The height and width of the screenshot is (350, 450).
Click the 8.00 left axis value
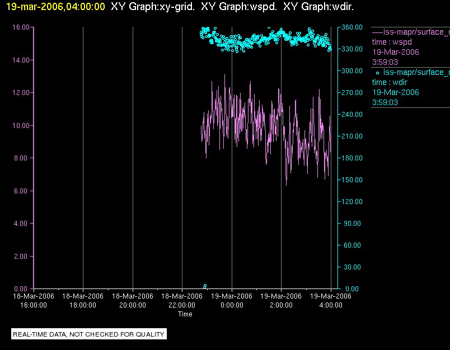click(21, 158)
